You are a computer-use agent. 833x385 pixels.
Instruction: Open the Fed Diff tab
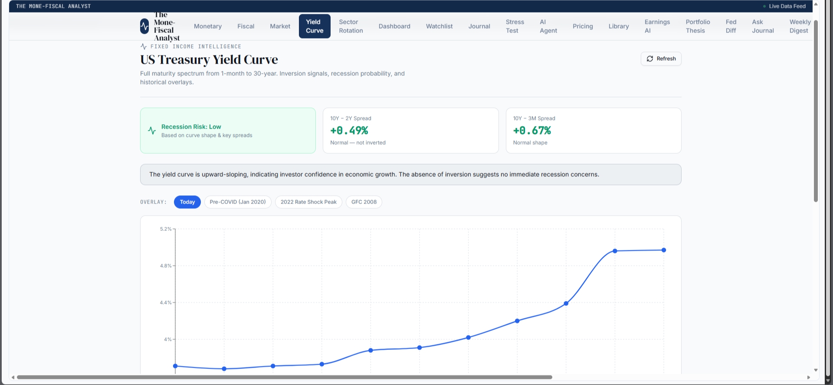click(731, 26)
